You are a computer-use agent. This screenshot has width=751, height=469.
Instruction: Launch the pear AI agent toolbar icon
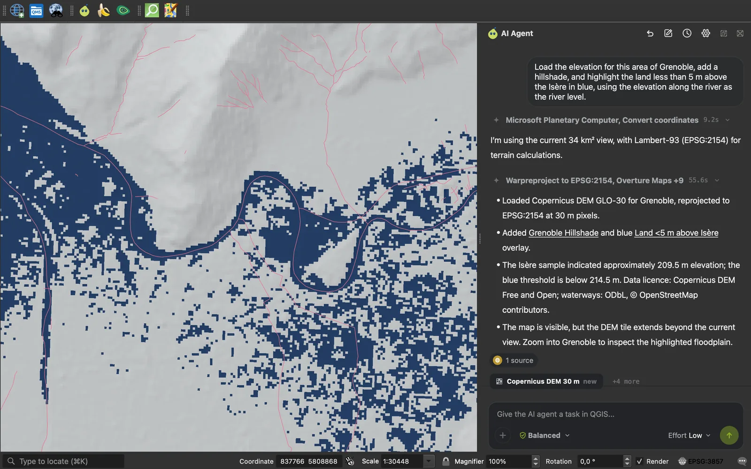[x=84, y=10]
